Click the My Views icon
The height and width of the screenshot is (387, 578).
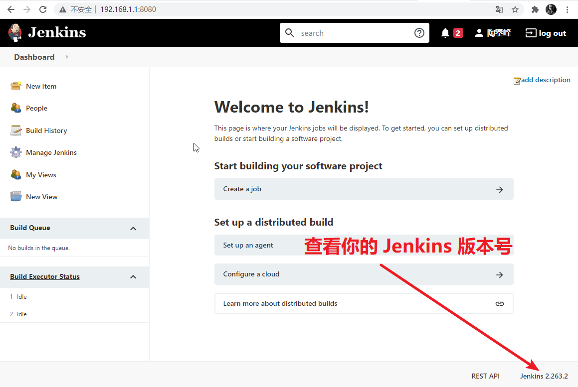point(16,174)
